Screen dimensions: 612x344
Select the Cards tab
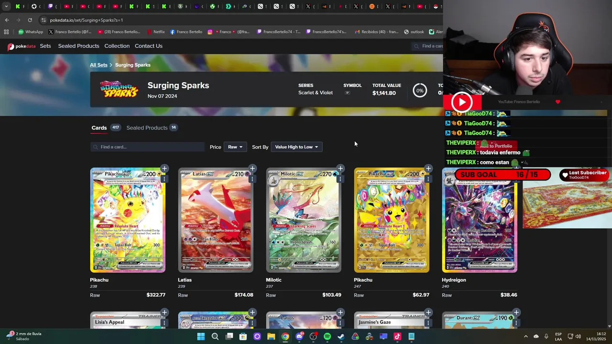(x=99, y=128)
